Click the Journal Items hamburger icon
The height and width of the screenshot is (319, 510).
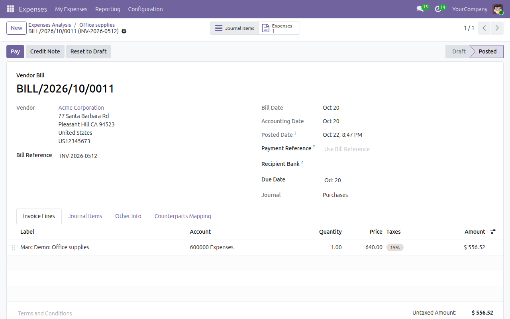218,28
